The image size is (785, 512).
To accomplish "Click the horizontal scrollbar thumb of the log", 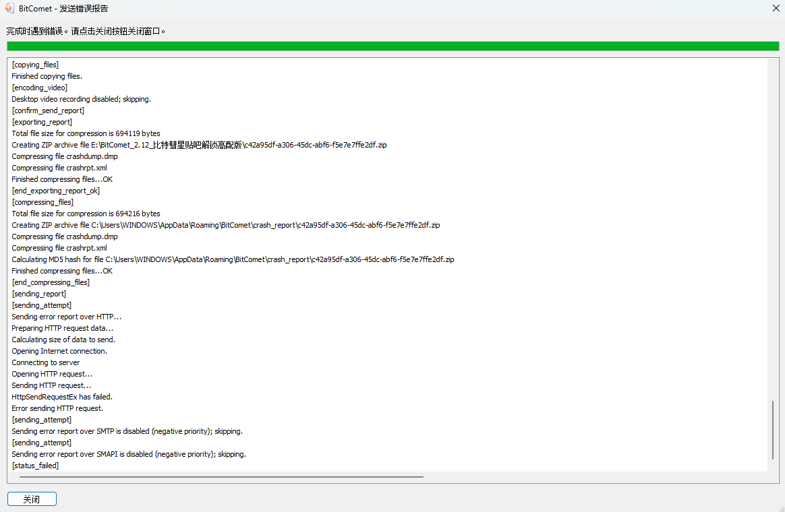I will point(221,477).
